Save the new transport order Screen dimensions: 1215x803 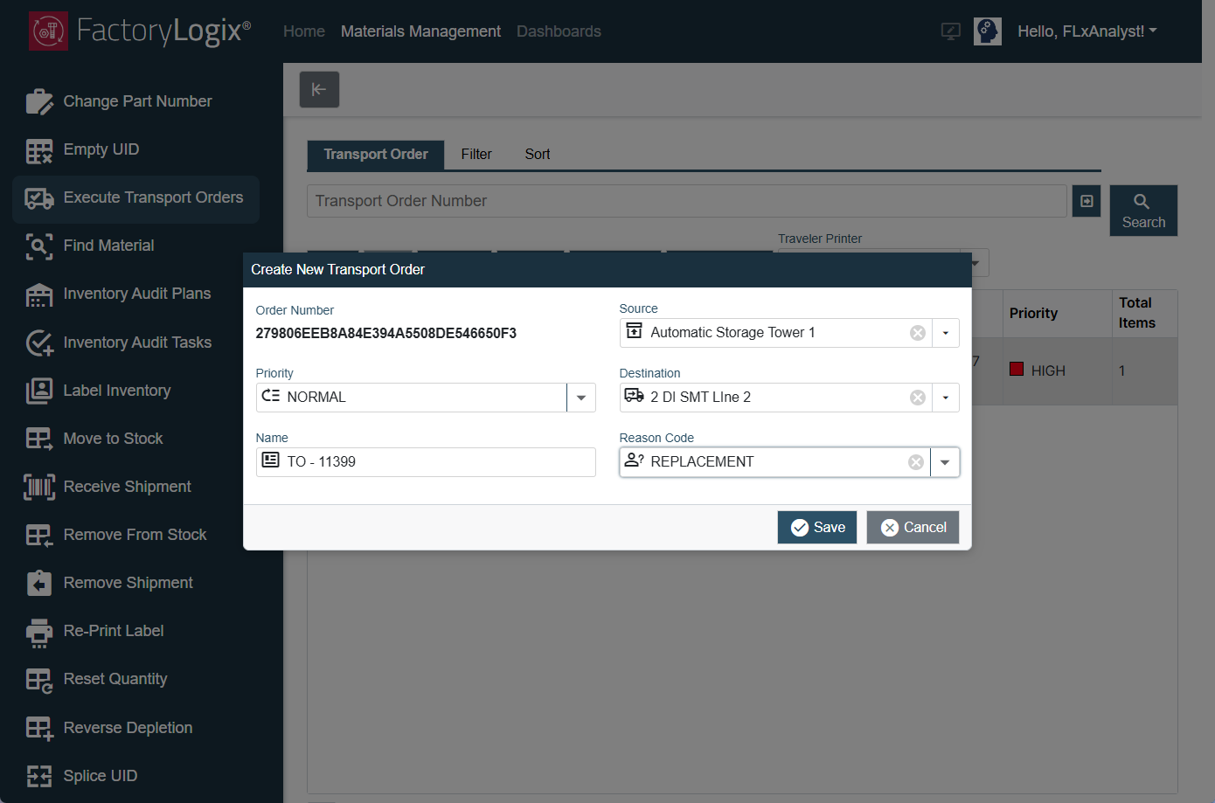pyautogui.click(x=816, y=527)
